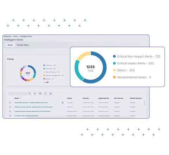
Task: Switch to the Alerts tab
Action: point(10,45)
